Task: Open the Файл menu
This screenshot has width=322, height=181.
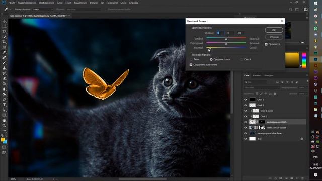Action: (12, 3)
